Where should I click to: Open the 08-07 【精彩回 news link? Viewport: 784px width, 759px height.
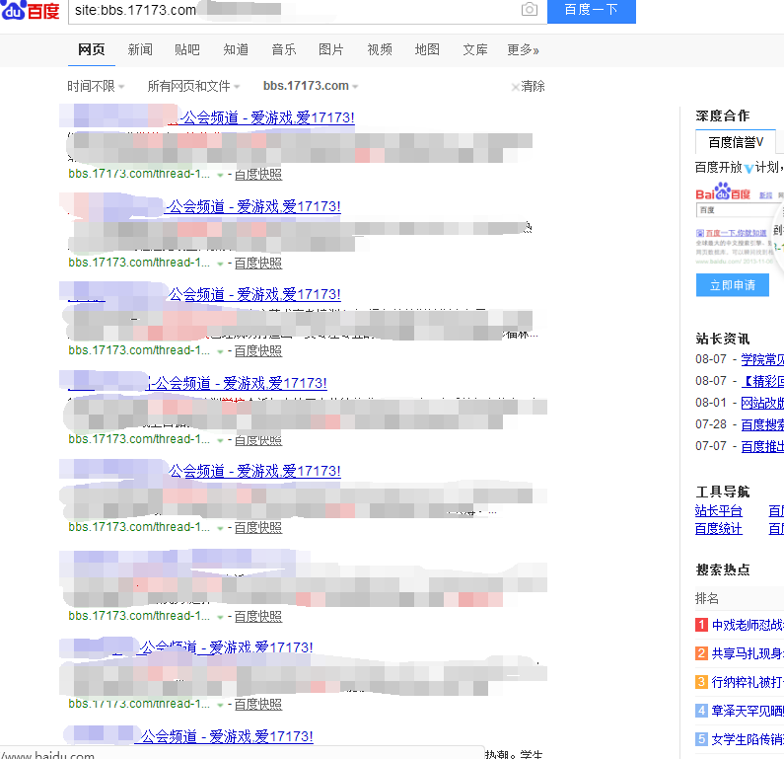coord(762,381)
